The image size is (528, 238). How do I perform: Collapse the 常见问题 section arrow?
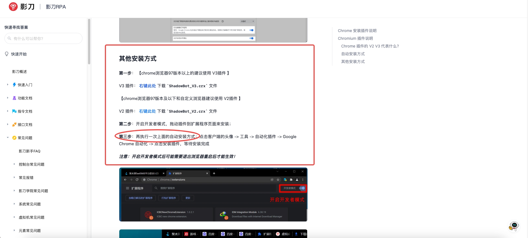(x=8, y=137)
